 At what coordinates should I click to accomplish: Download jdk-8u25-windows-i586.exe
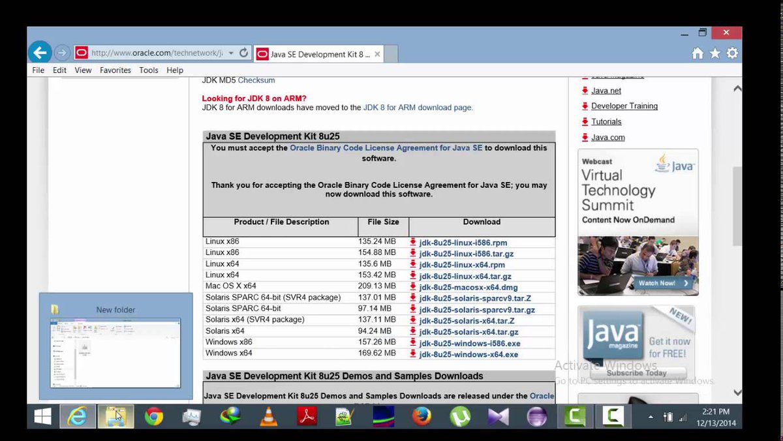(470, 344)
